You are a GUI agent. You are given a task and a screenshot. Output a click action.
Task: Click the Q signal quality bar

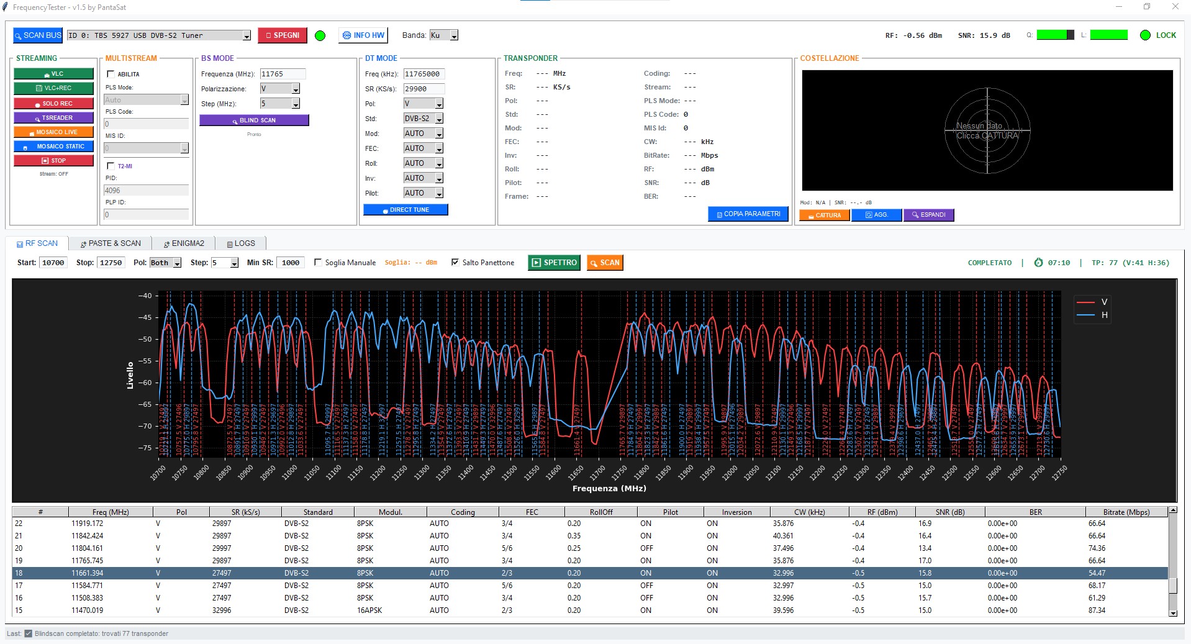[1055, 35]
